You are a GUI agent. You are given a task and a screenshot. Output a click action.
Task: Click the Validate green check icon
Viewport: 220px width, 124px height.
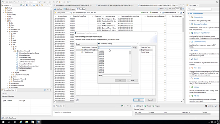tap(192, 87)
